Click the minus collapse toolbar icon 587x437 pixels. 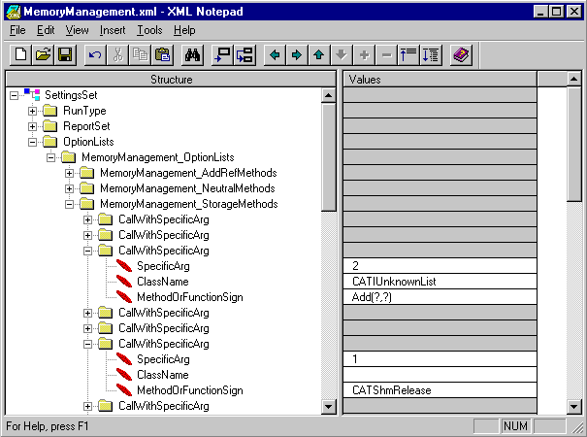coord(386,55)
